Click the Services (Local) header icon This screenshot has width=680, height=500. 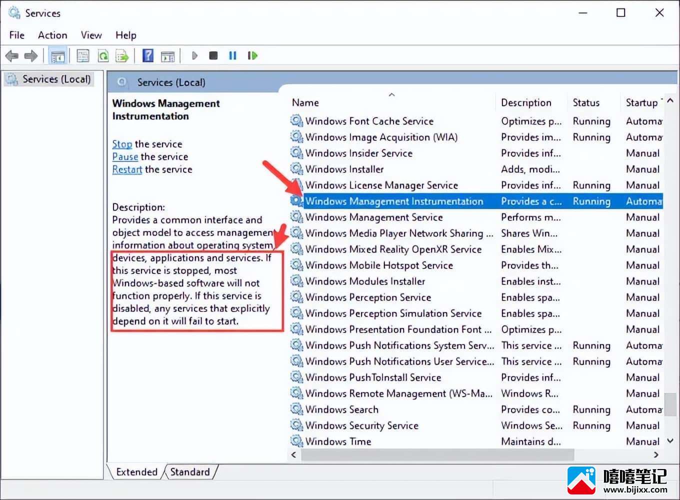[x=121, y=82]
